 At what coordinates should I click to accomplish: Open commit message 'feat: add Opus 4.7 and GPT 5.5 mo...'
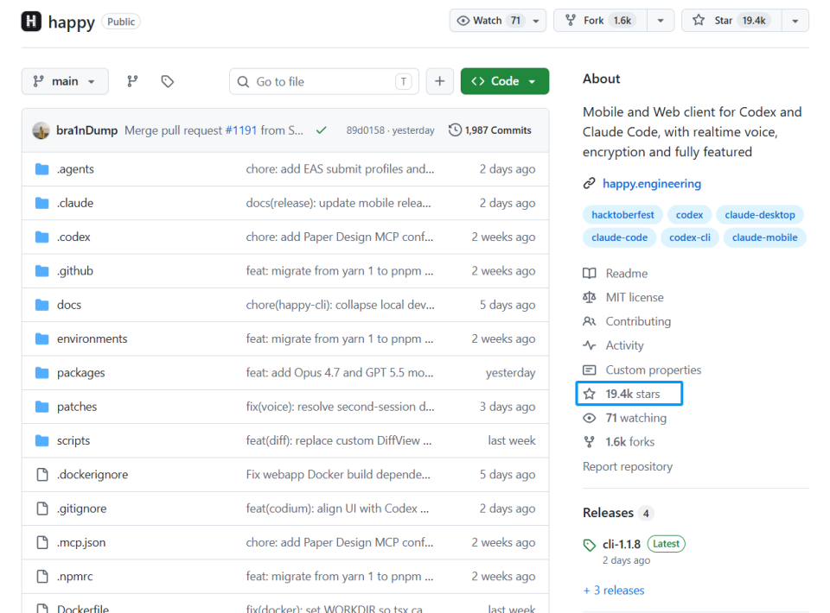tap(339, 373)
